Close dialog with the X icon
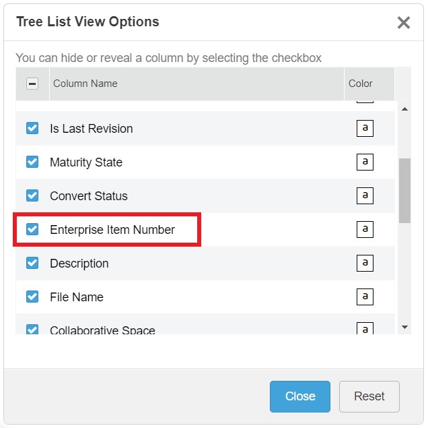The image size is (428, 428). 404,22
